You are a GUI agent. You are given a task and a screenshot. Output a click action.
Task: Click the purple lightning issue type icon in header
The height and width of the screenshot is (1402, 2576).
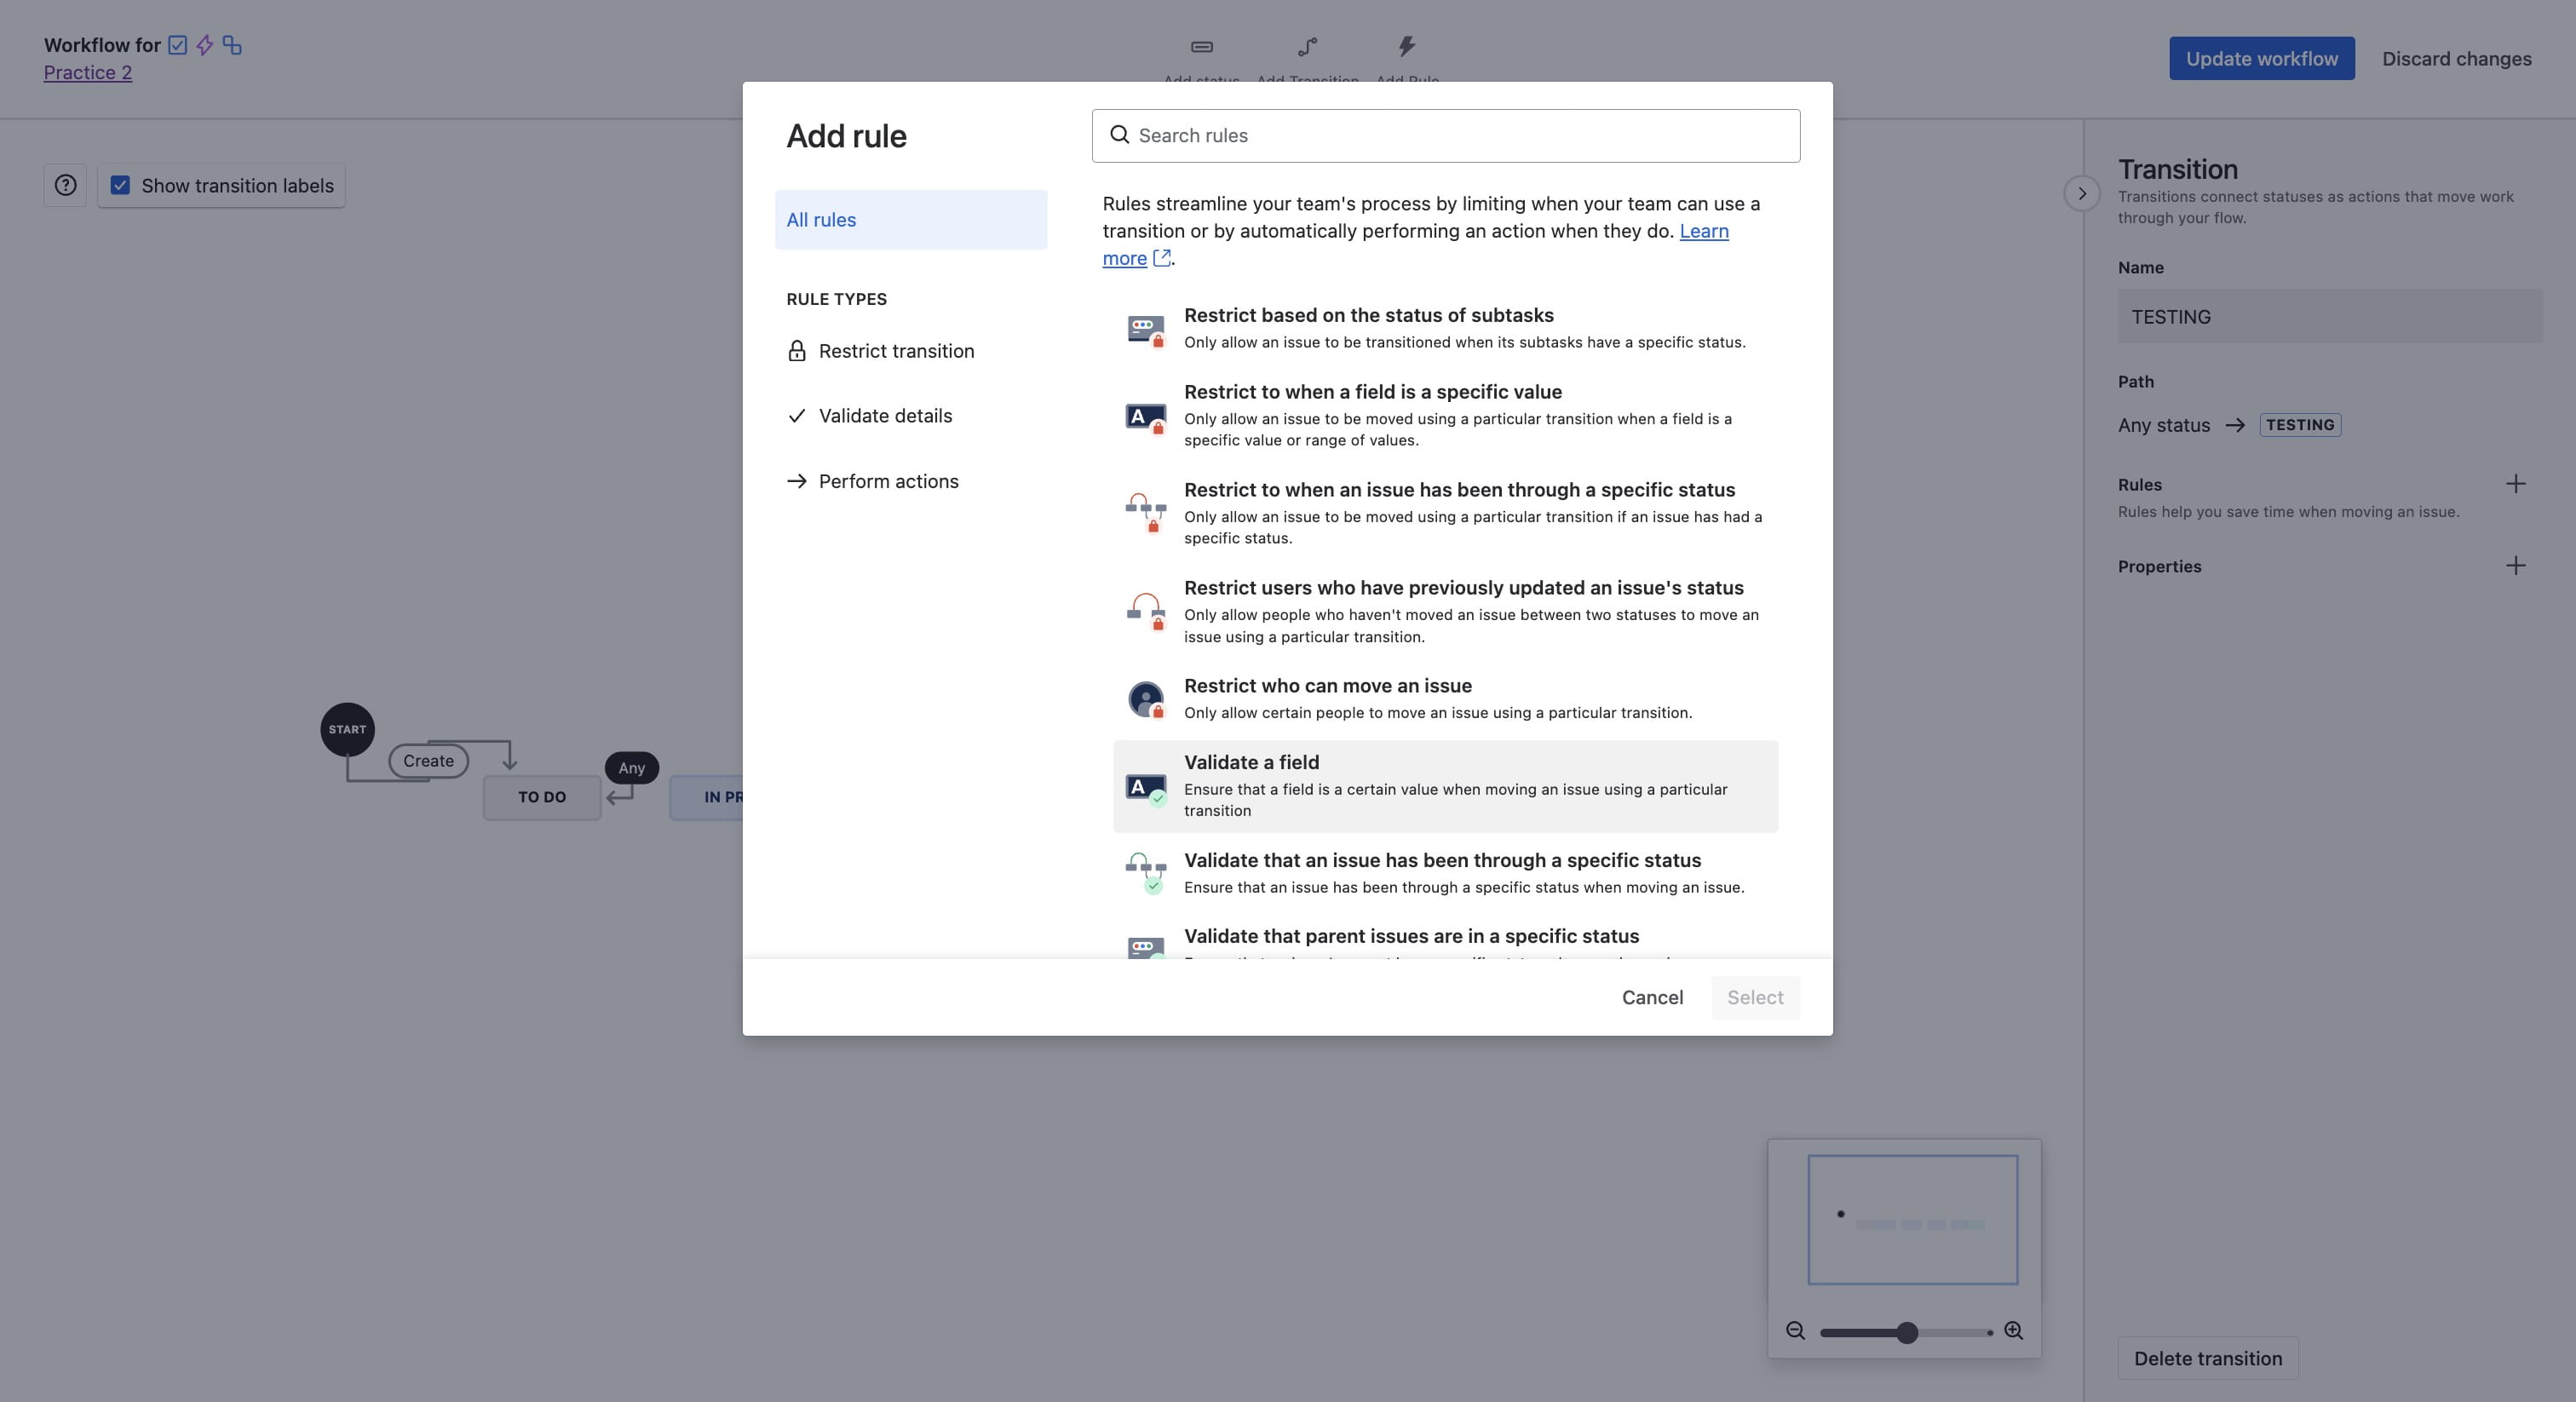[205, 45]
